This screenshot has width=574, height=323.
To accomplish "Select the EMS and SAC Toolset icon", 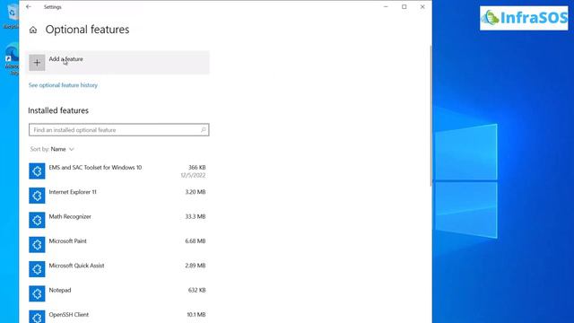I will [37, 171].
